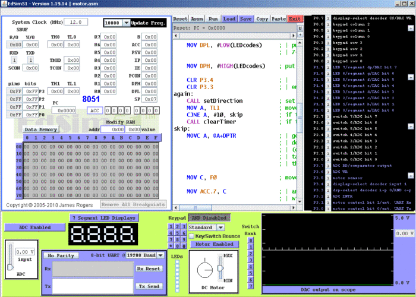Click the DC Motor dial graphic

205,270
